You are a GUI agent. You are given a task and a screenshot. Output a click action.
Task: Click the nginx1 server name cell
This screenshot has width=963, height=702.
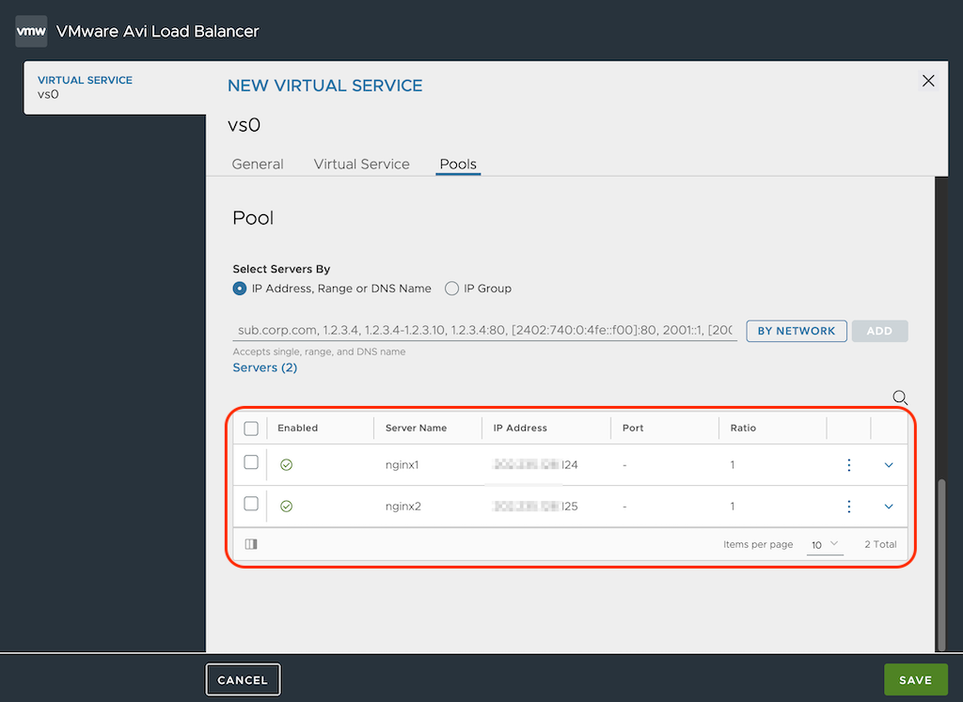tap(403, 465)
